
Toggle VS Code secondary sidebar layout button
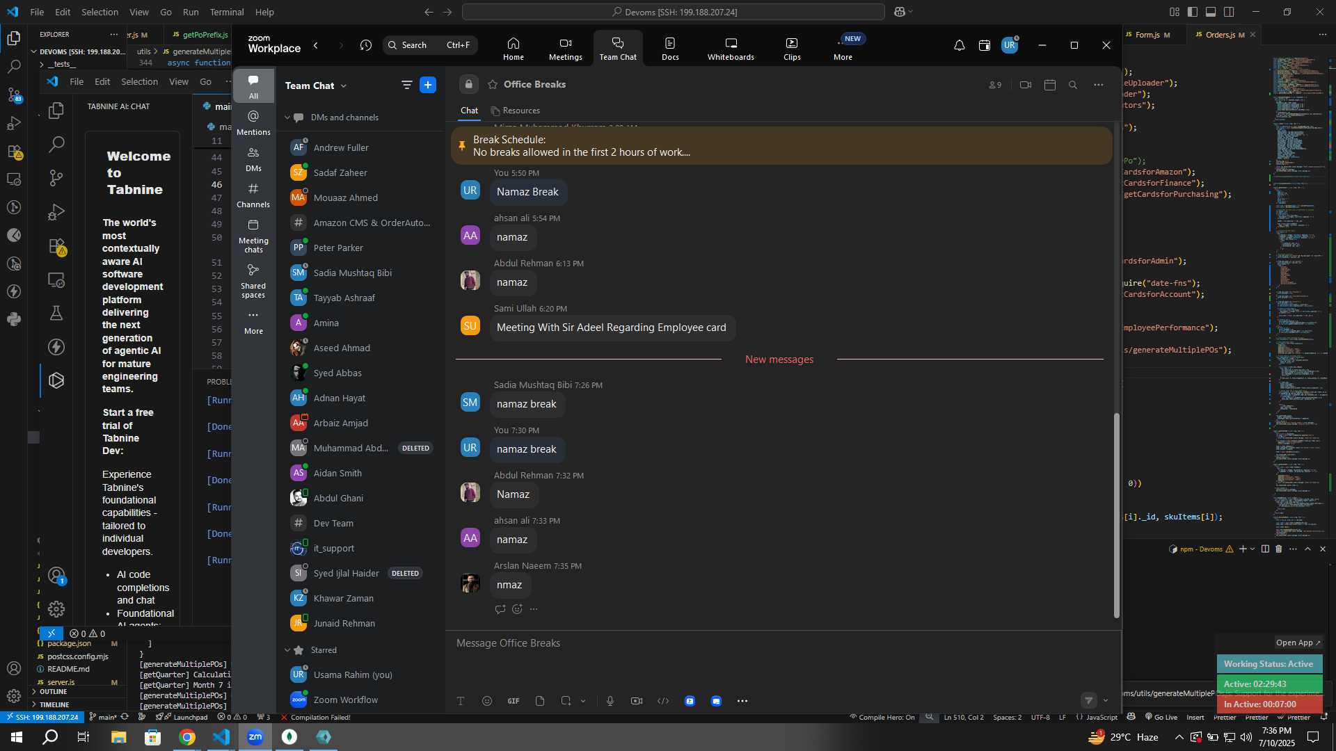(1229, 12)
